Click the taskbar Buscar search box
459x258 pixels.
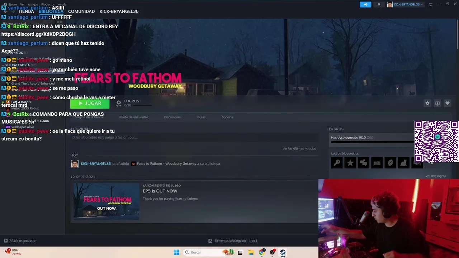(x=209, y=252)
